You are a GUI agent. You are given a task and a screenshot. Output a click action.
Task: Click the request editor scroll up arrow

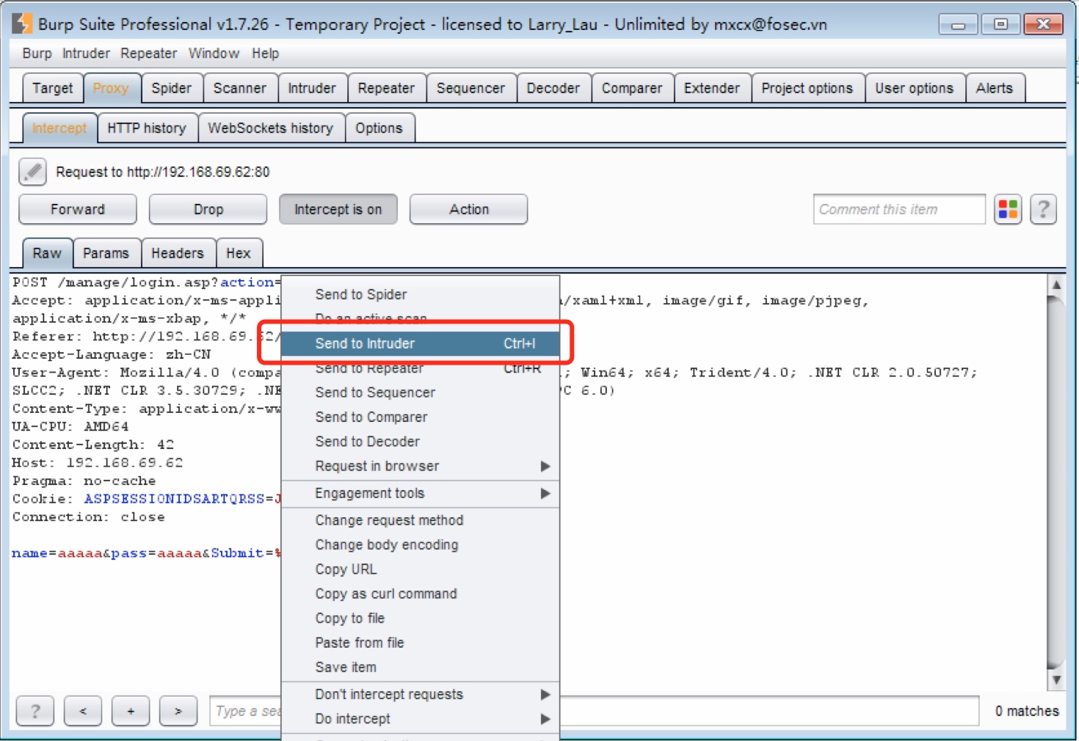1056,285
